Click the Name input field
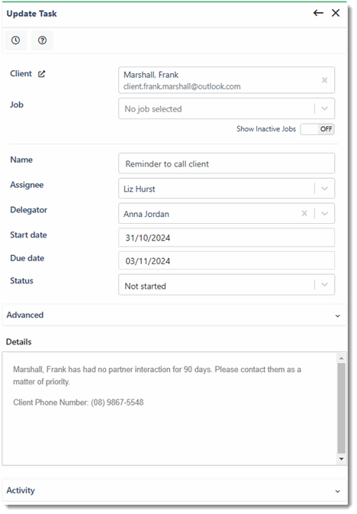 click(227, 163)
